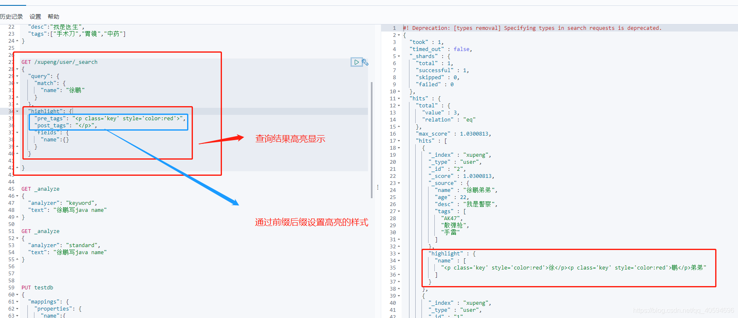Collapse the response root object at line 2
This screenshot has height=318, width=738.
(x=399, y=35)
